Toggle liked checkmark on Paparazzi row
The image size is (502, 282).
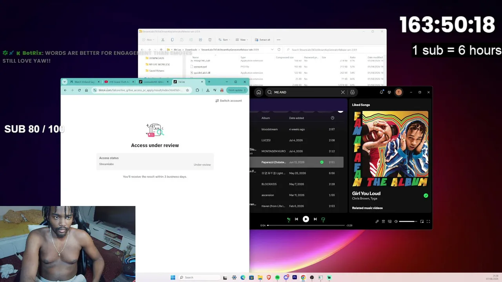[322, 162]
